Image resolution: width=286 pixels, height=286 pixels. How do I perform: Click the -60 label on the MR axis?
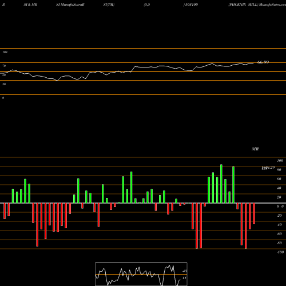coord(279,234)
